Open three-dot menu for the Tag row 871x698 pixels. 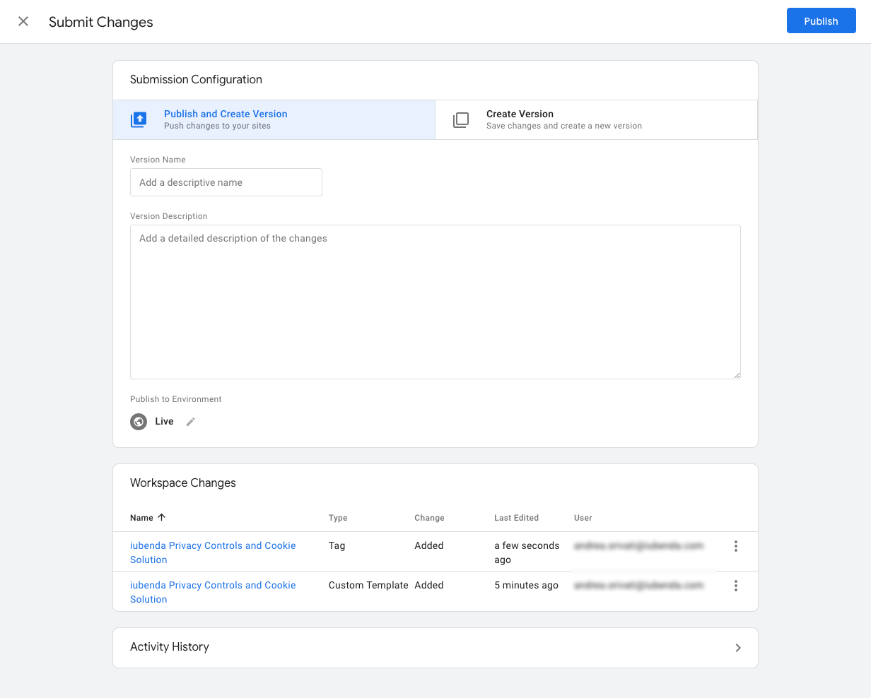736,546
